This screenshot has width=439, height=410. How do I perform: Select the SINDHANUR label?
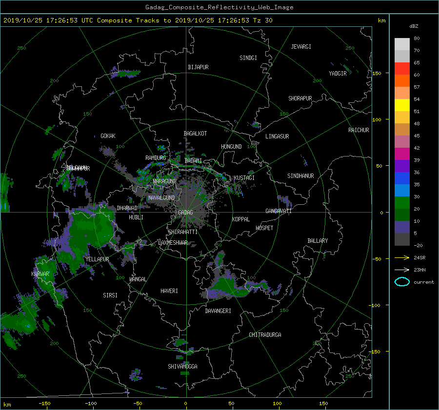(x=300, y=176)
